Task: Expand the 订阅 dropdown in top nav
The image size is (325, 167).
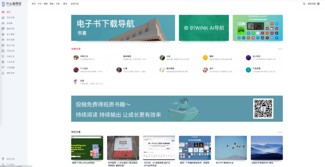Action: click(x=58, y=4)
